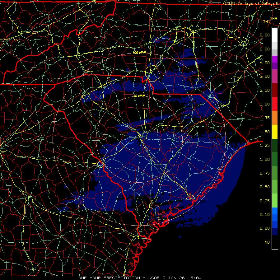The image size is (280, 280).
Task: Click the "[IN]" units label
Action: click(266, 21)
